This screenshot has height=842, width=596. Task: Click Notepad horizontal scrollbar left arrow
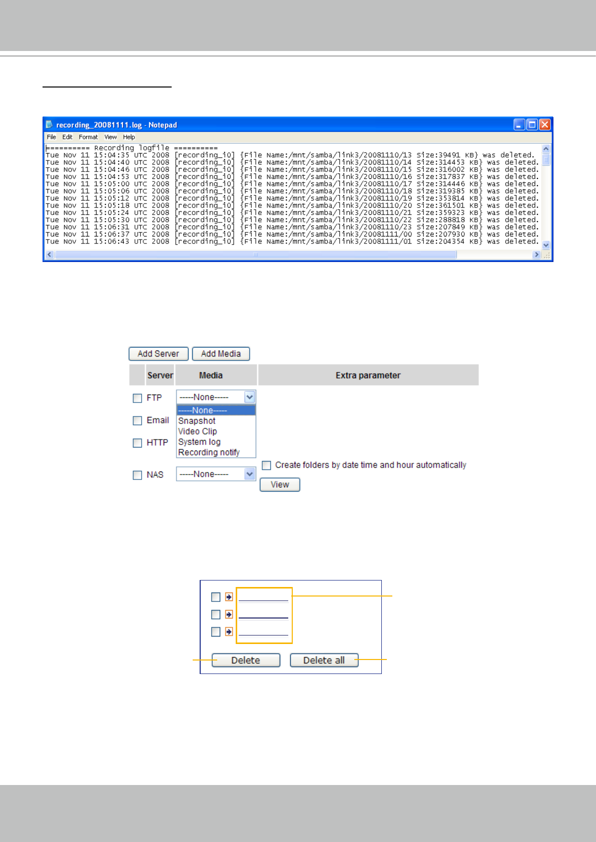49,254
